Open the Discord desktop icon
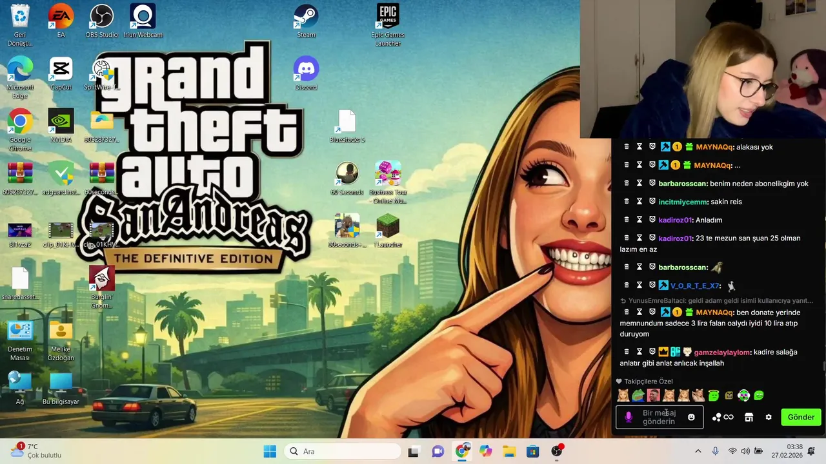Viewport: 826px width, 464px height. click(x=306, y=73)
